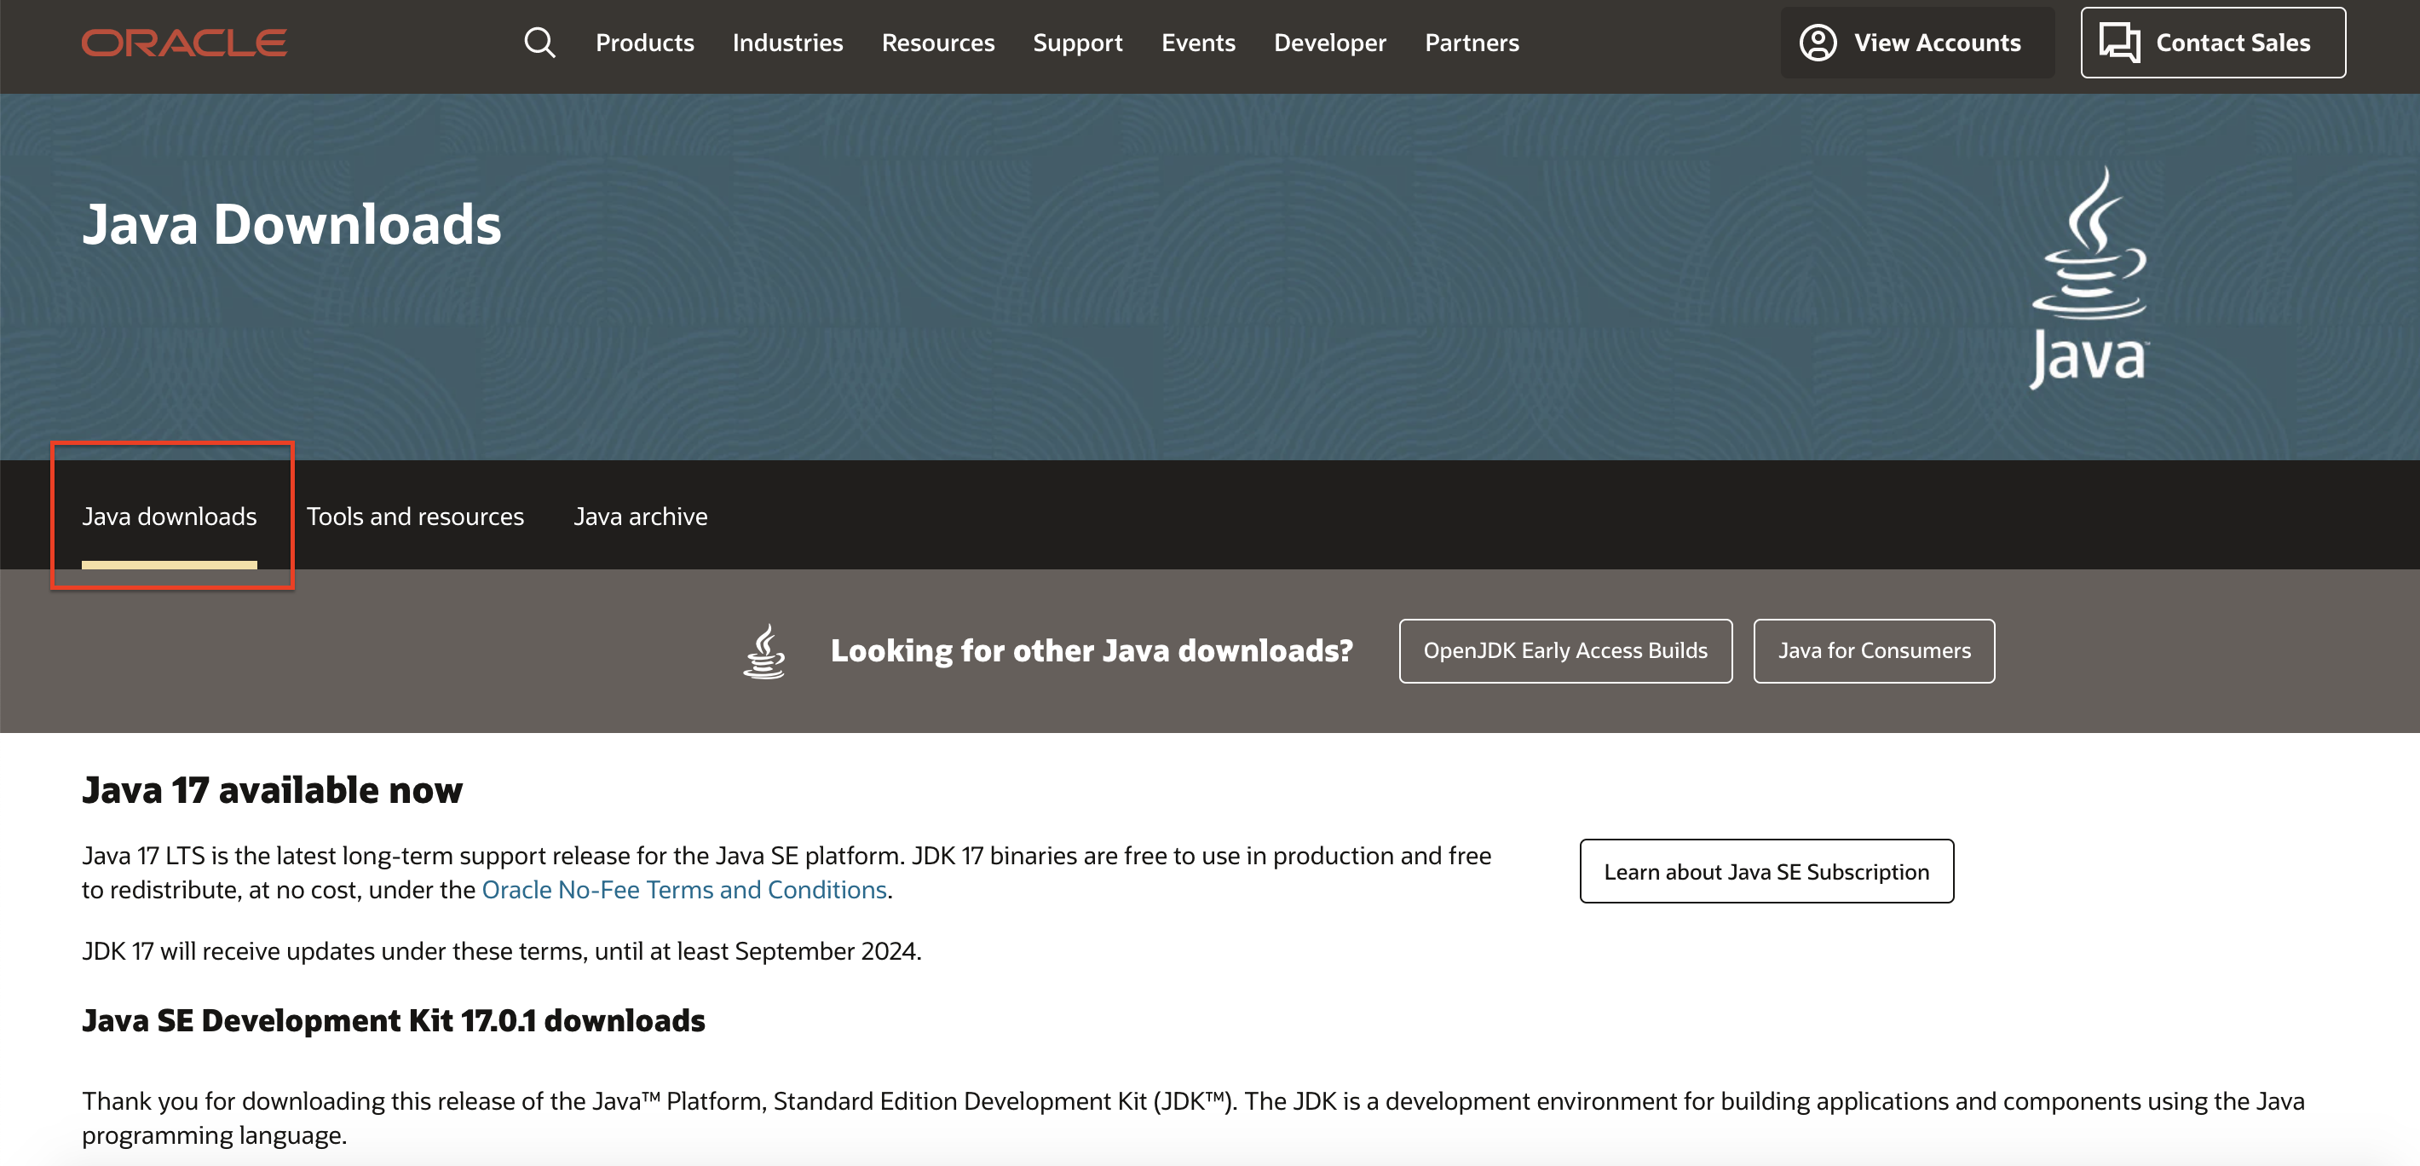Open the search magnifier icon

(539, 43)
